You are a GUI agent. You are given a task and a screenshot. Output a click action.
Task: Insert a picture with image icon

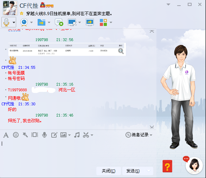click(x=63, y=135)
